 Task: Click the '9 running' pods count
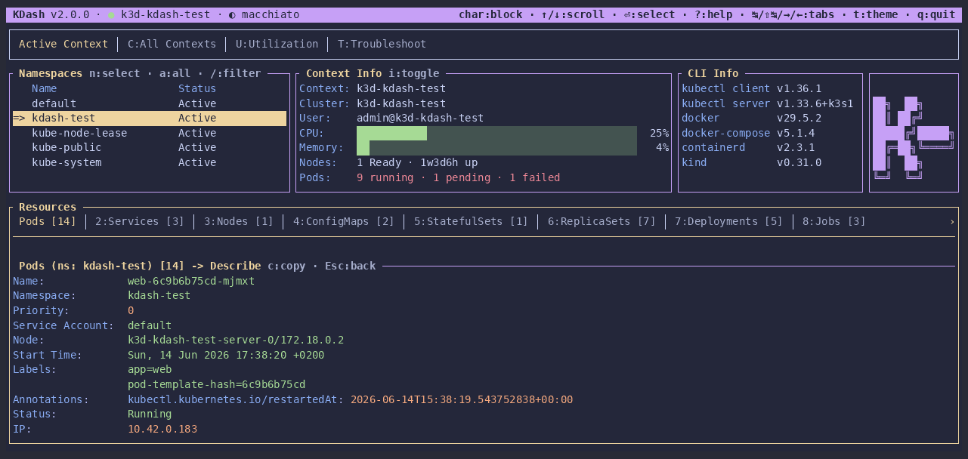click(385, 177)
